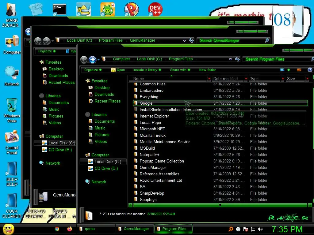Expand address bar history dropdown in Program Files

pos(230,59)
